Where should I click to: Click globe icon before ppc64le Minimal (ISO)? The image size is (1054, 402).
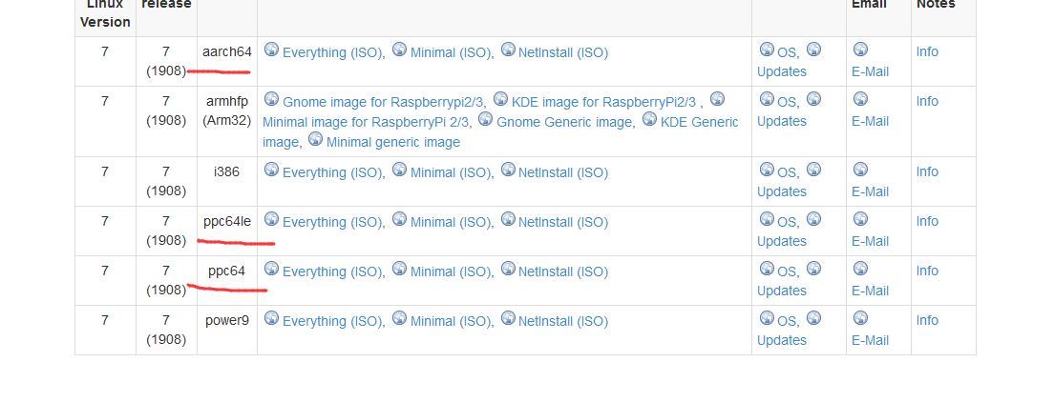tap(400, 219)
